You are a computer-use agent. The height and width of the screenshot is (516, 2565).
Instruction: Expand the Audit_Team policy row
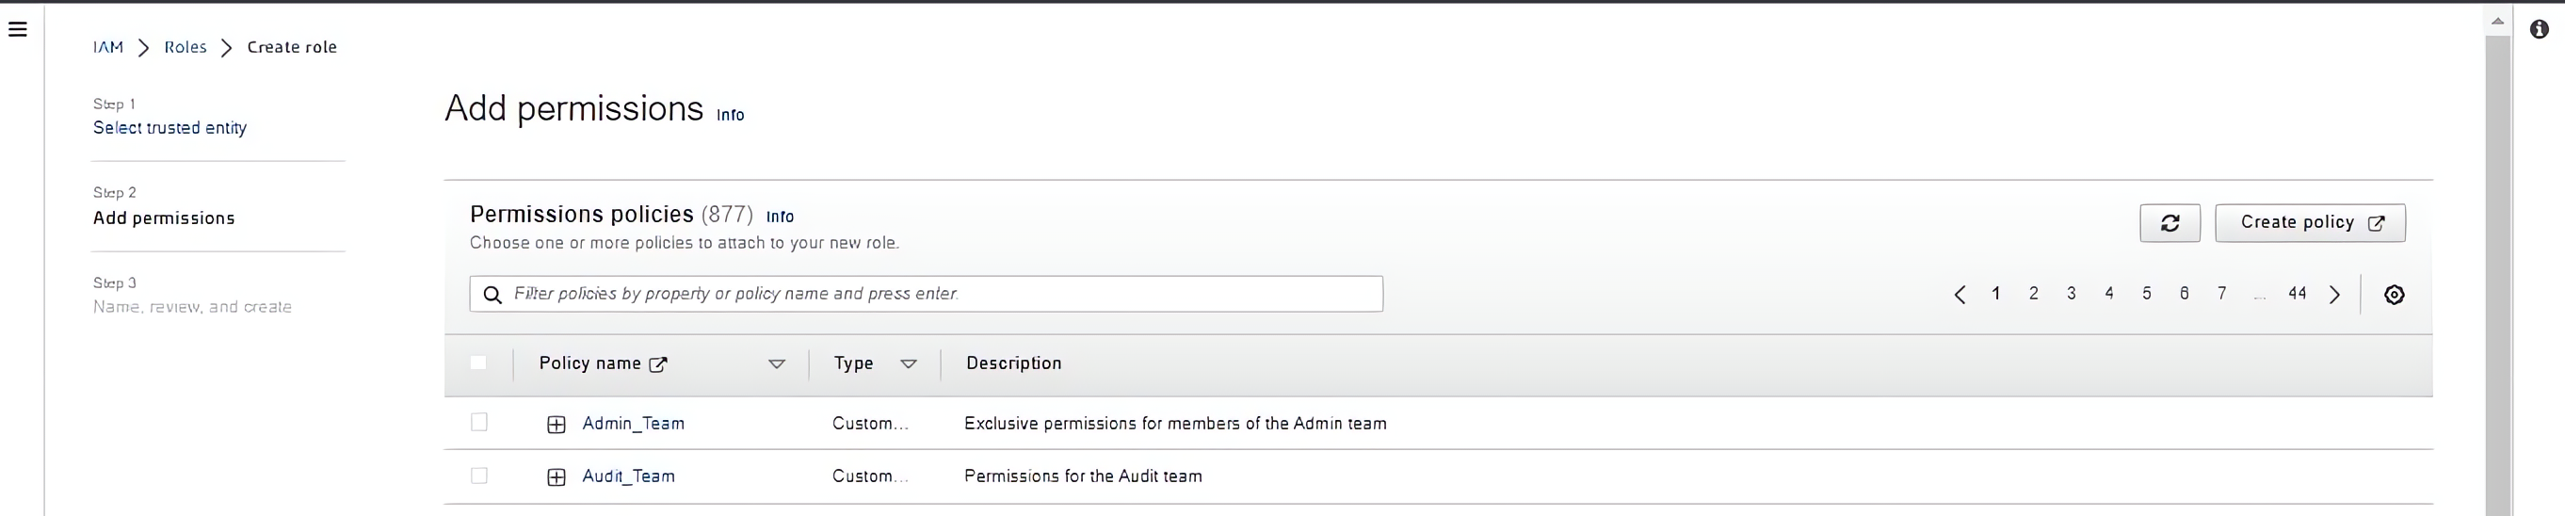click(557, 478)
